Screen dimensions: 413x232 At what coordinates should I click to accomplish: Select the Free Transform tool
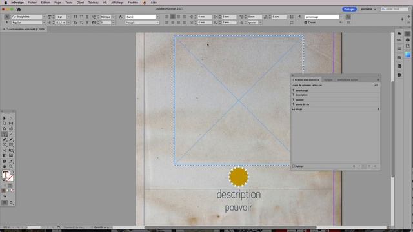(x=11, y=150)
